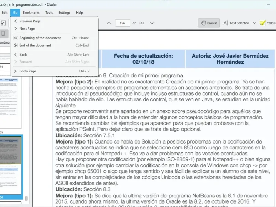Open the Help menu
Viewport: 276px width, 207px height.
pyautogui.click(x=79, y=13)
